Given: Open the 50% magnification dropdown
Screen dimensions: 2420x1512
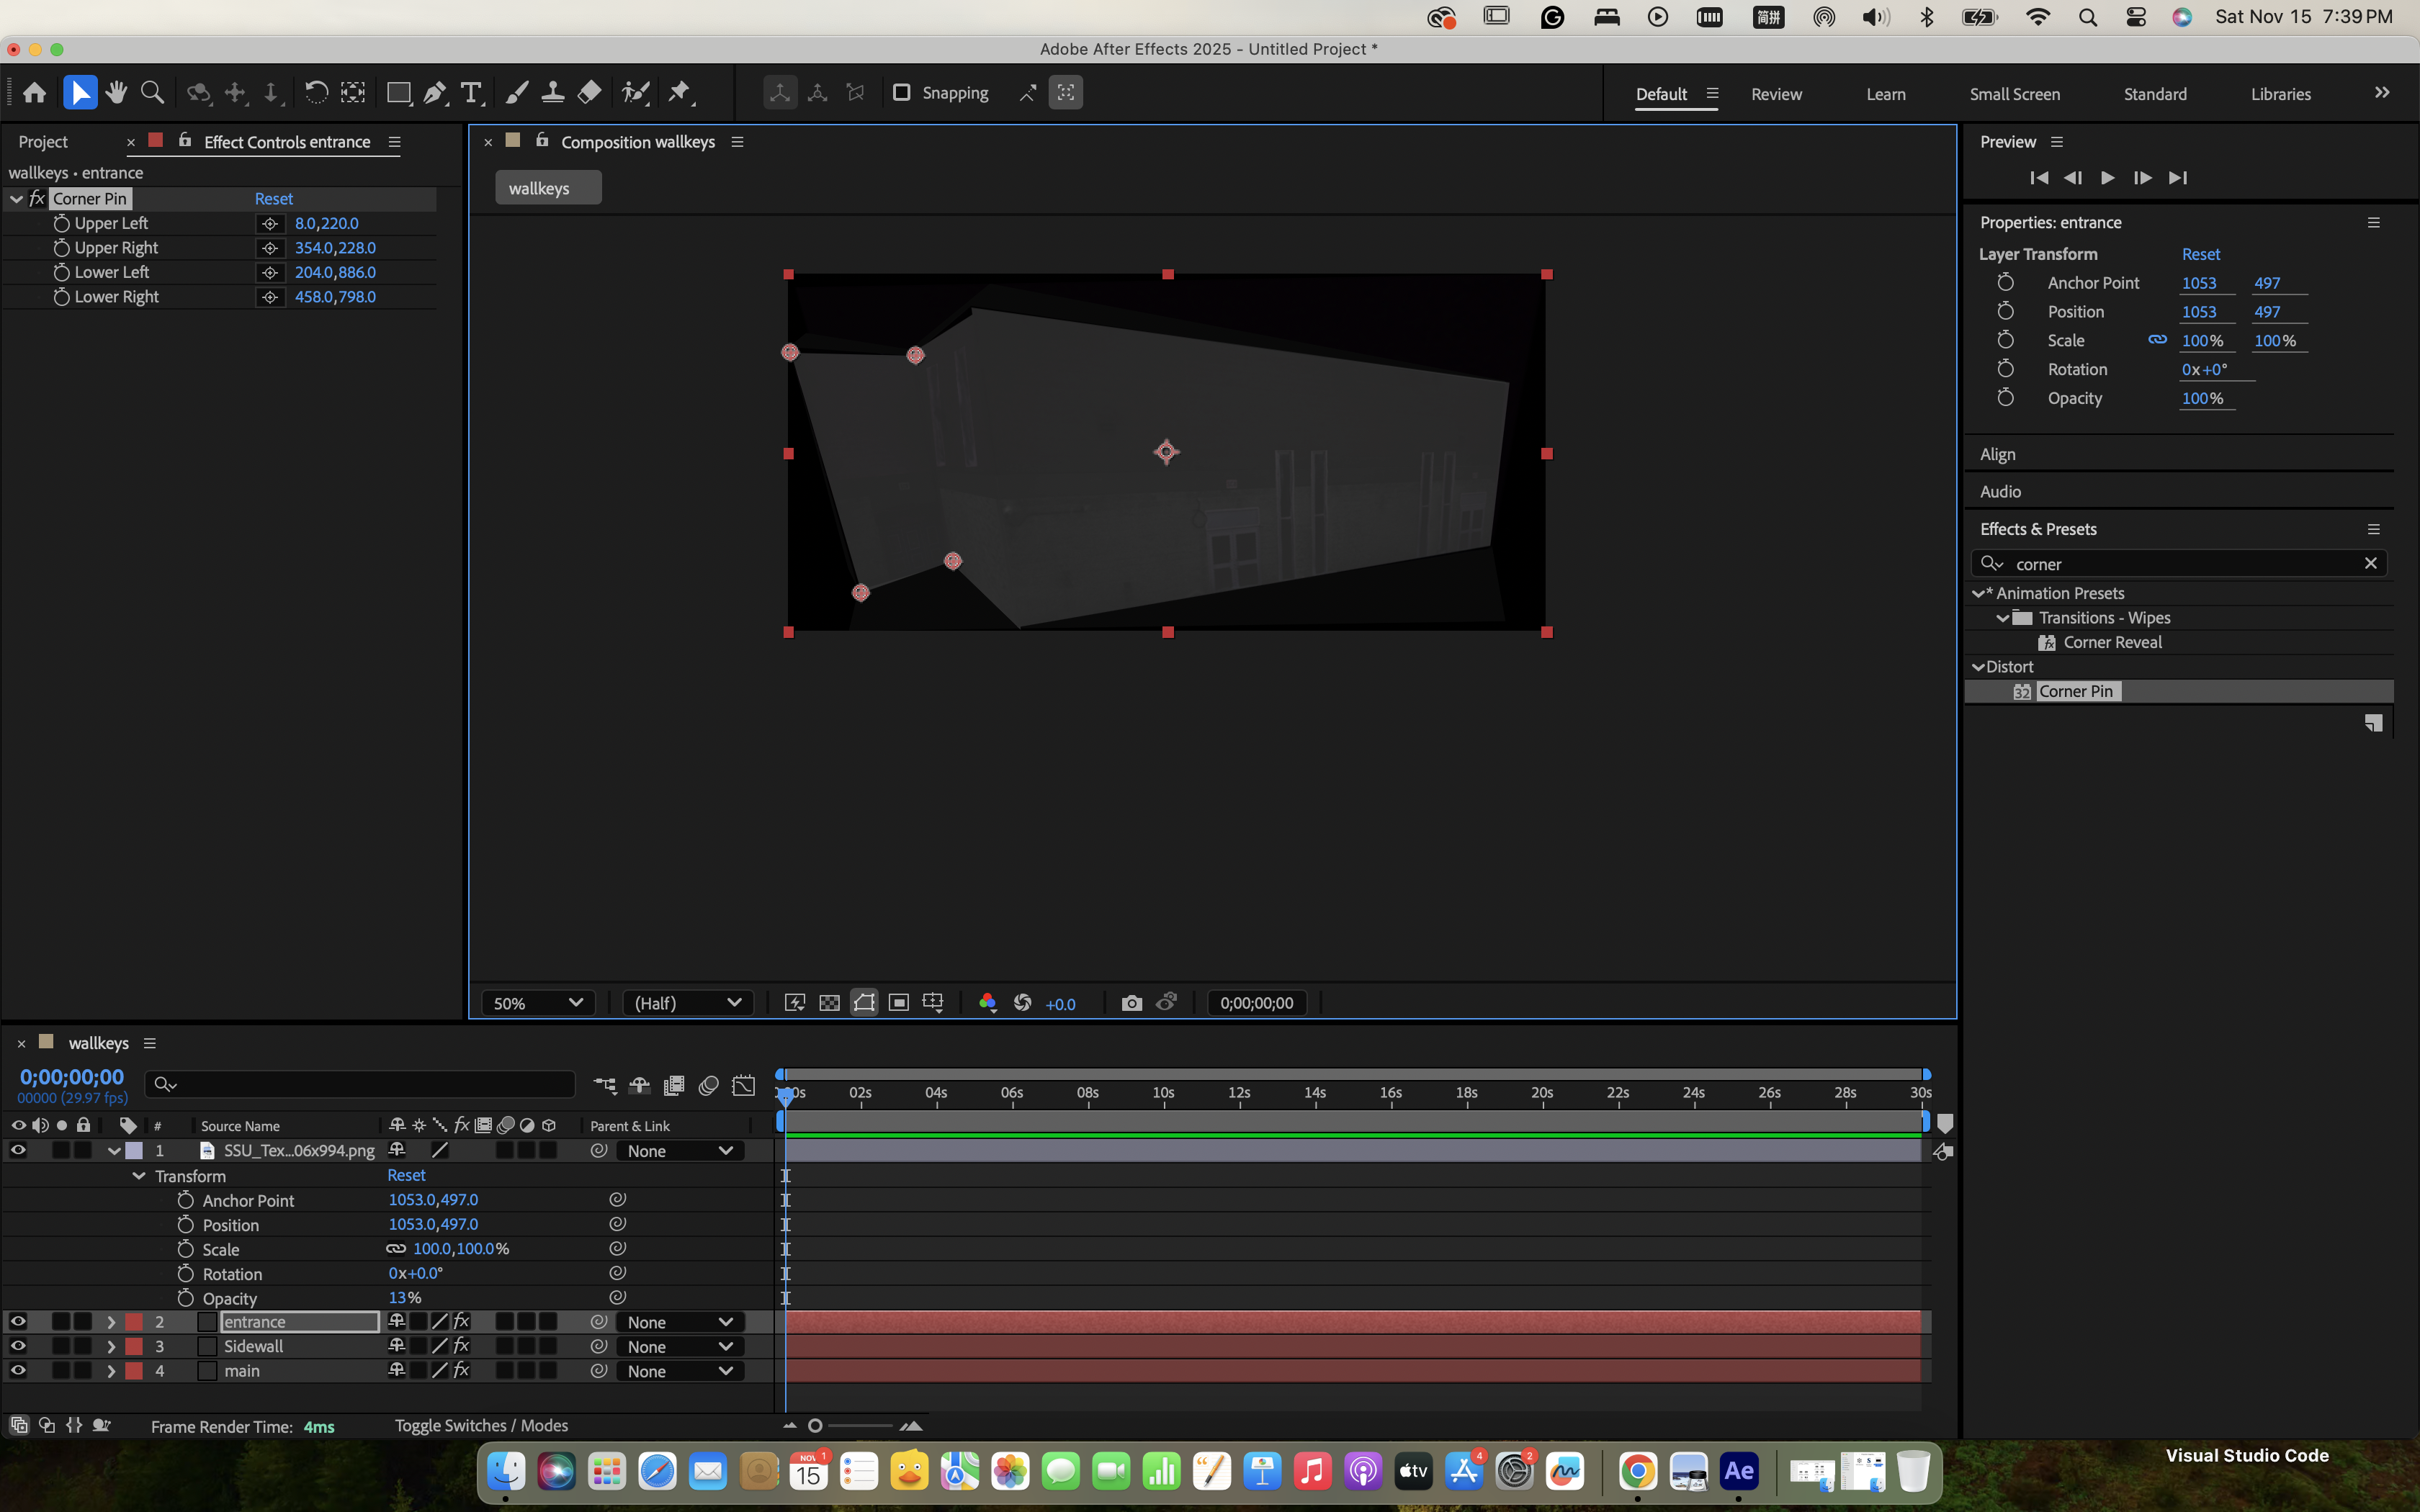Looking at the screenshot, I should pos(538,1003).
